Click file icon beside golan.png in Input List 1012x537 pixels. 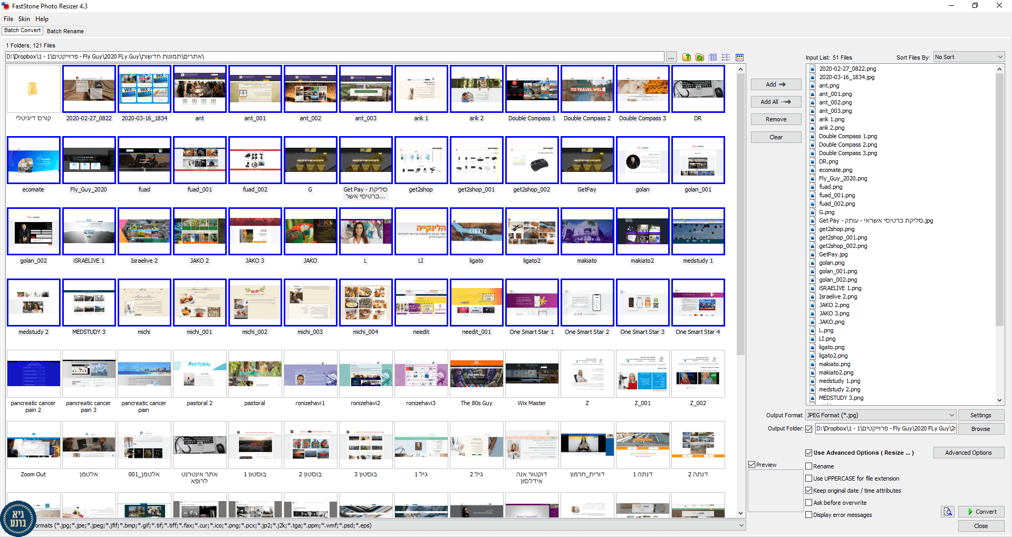[813, 263]
